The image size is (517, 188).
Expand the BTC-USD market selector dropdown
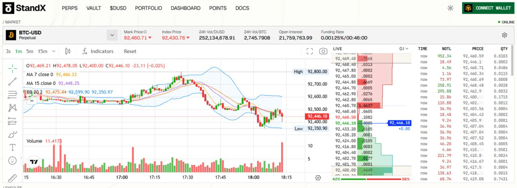coord(112,35)
